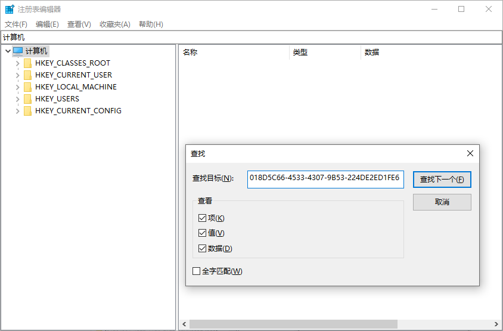Viewport: 503px width, 331px height.
Task: Click the HKEY_CURRENT_USER folder icon
Action: click(28, 75)
